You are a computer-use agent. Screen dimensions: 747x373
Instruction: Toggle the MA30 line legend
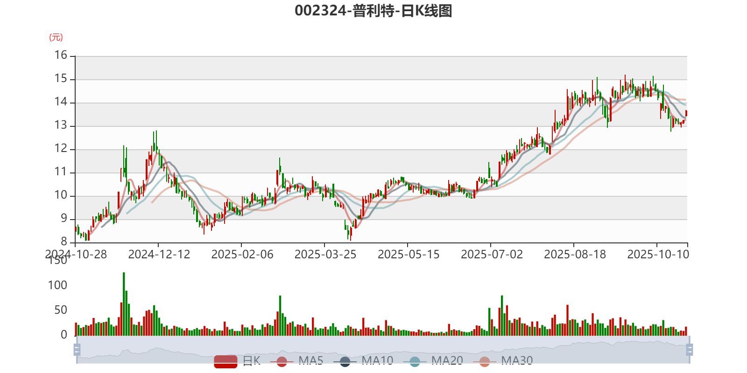point(503,361)
